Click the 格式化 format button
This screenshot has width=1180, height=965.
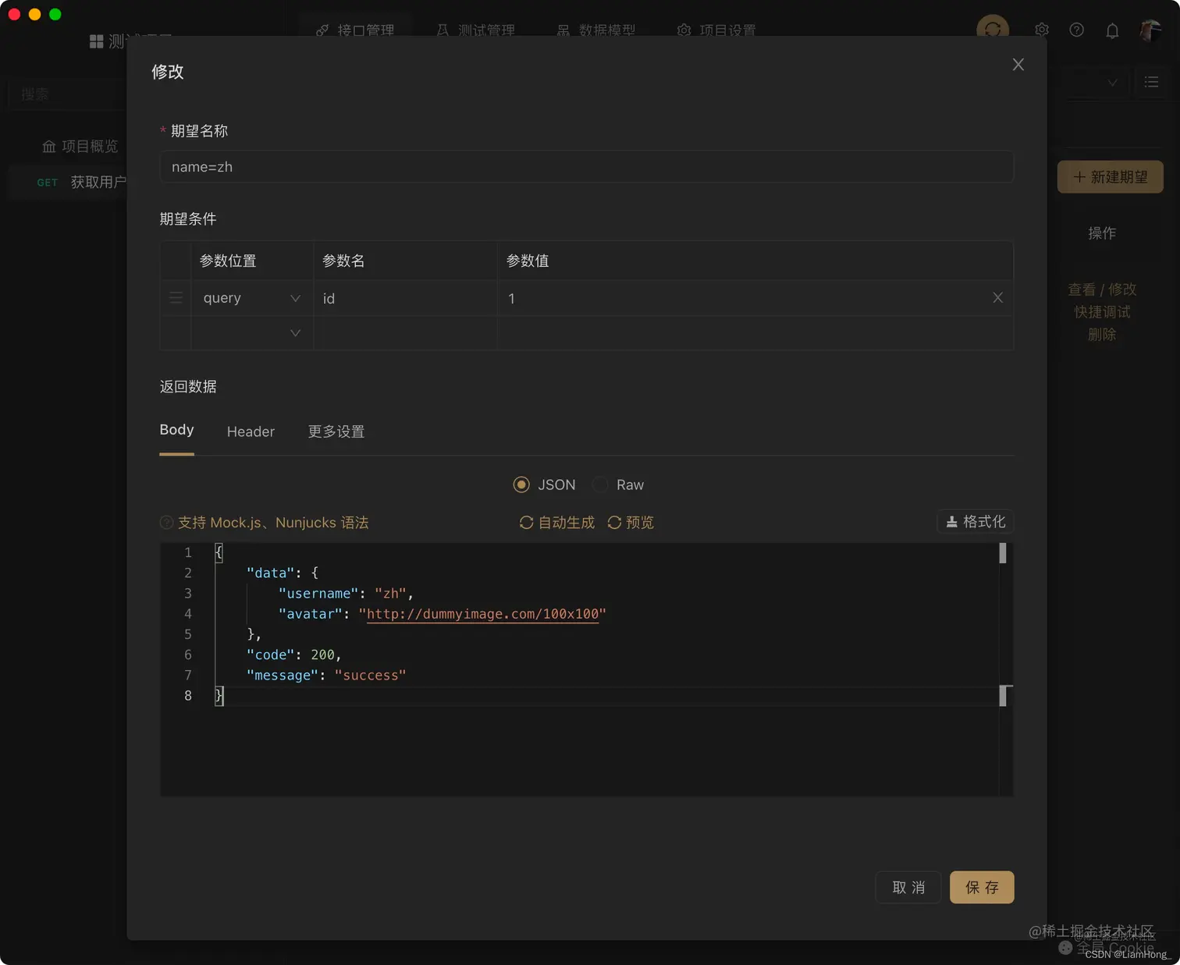(976, 522)
